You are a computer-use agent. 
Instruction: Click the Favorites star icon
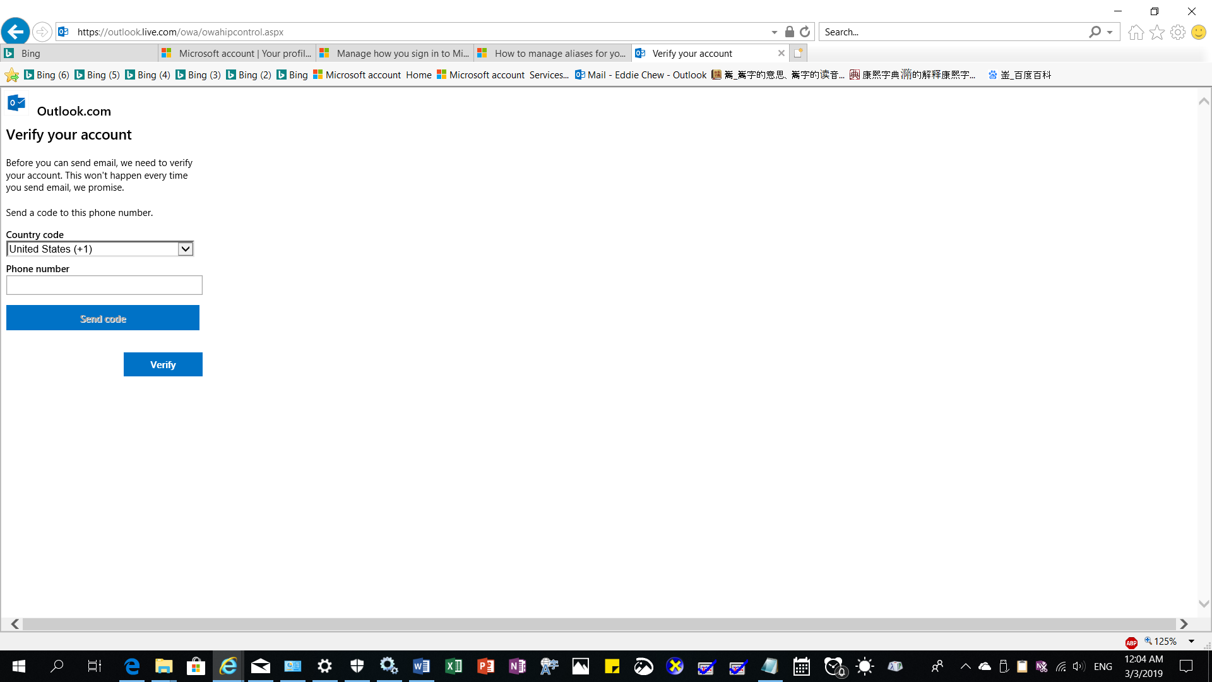tap(1156, 32)
